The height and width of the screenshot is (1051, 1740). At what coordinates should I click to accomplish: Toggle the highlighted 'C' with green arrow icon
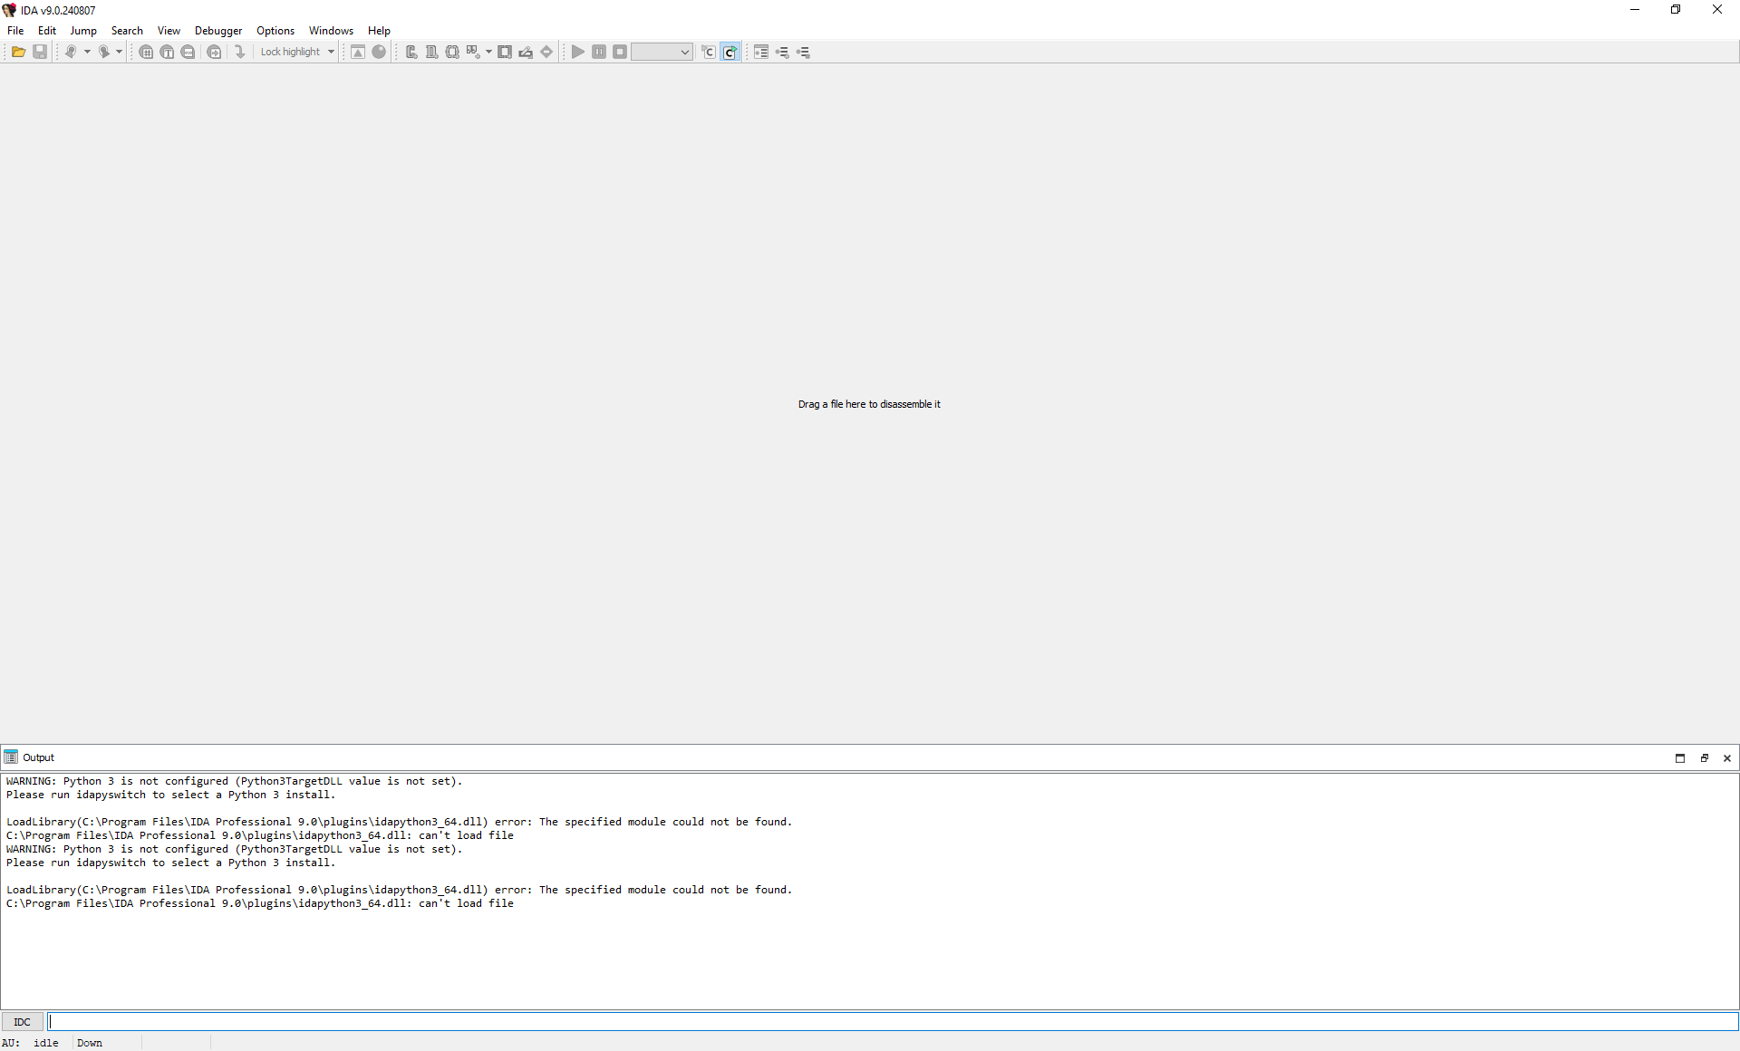click(730, 52)
